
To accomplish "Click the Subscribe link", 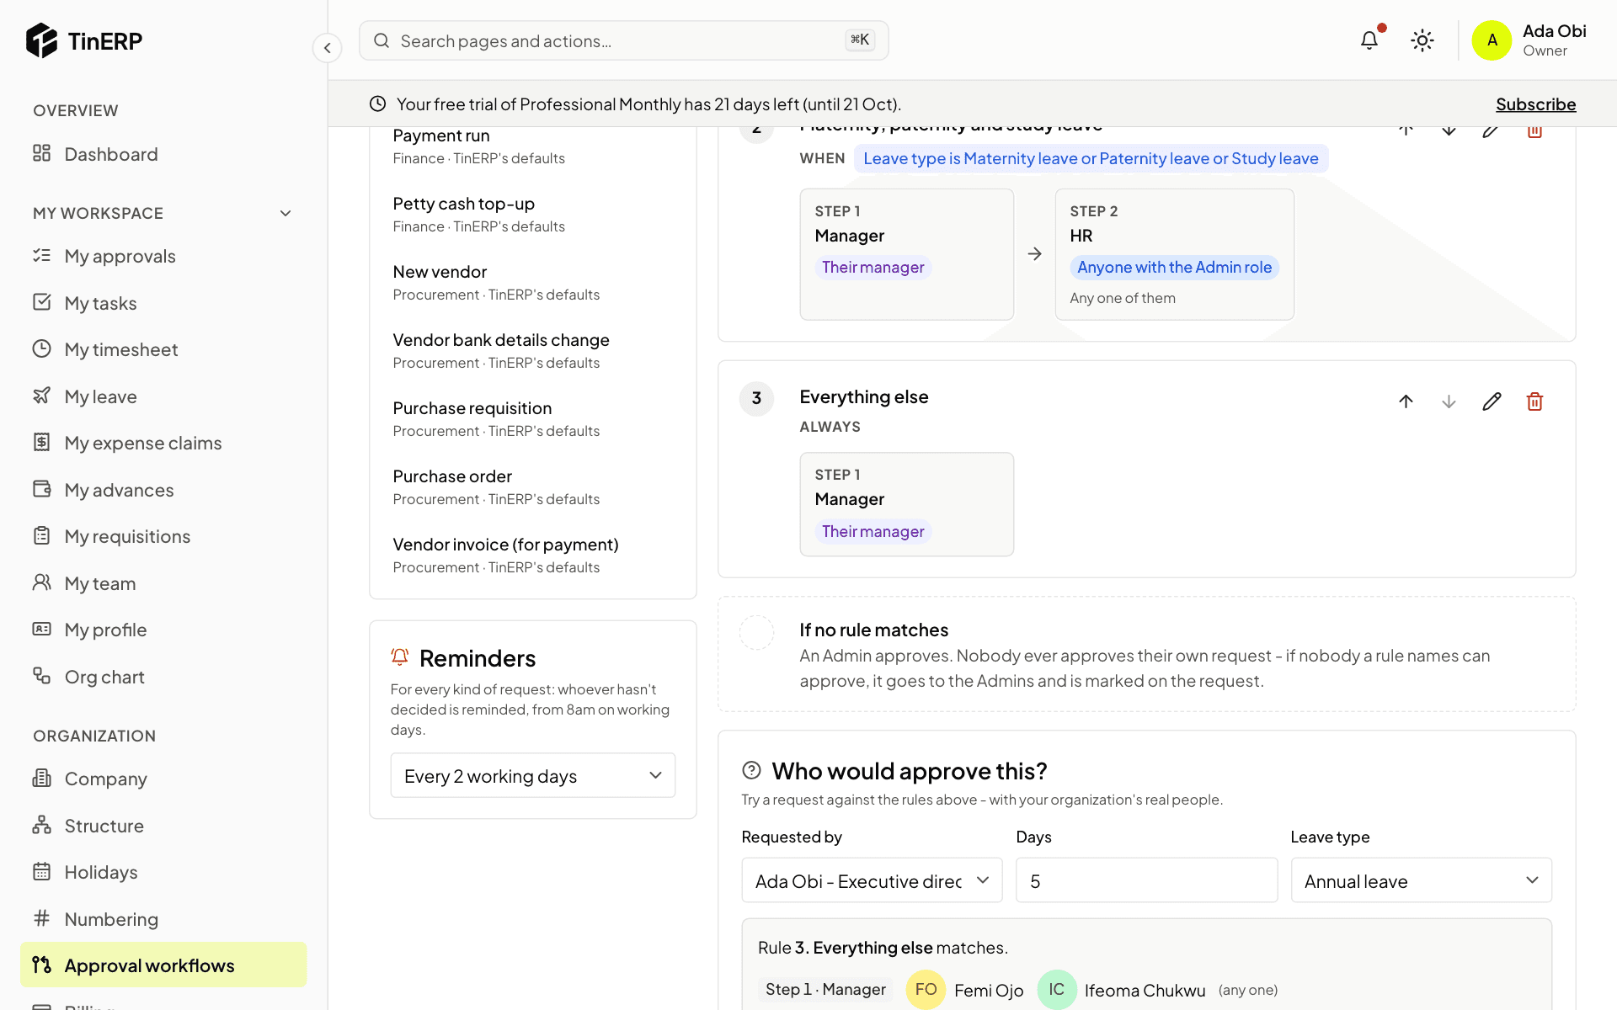I will [x=1535, y=104].
